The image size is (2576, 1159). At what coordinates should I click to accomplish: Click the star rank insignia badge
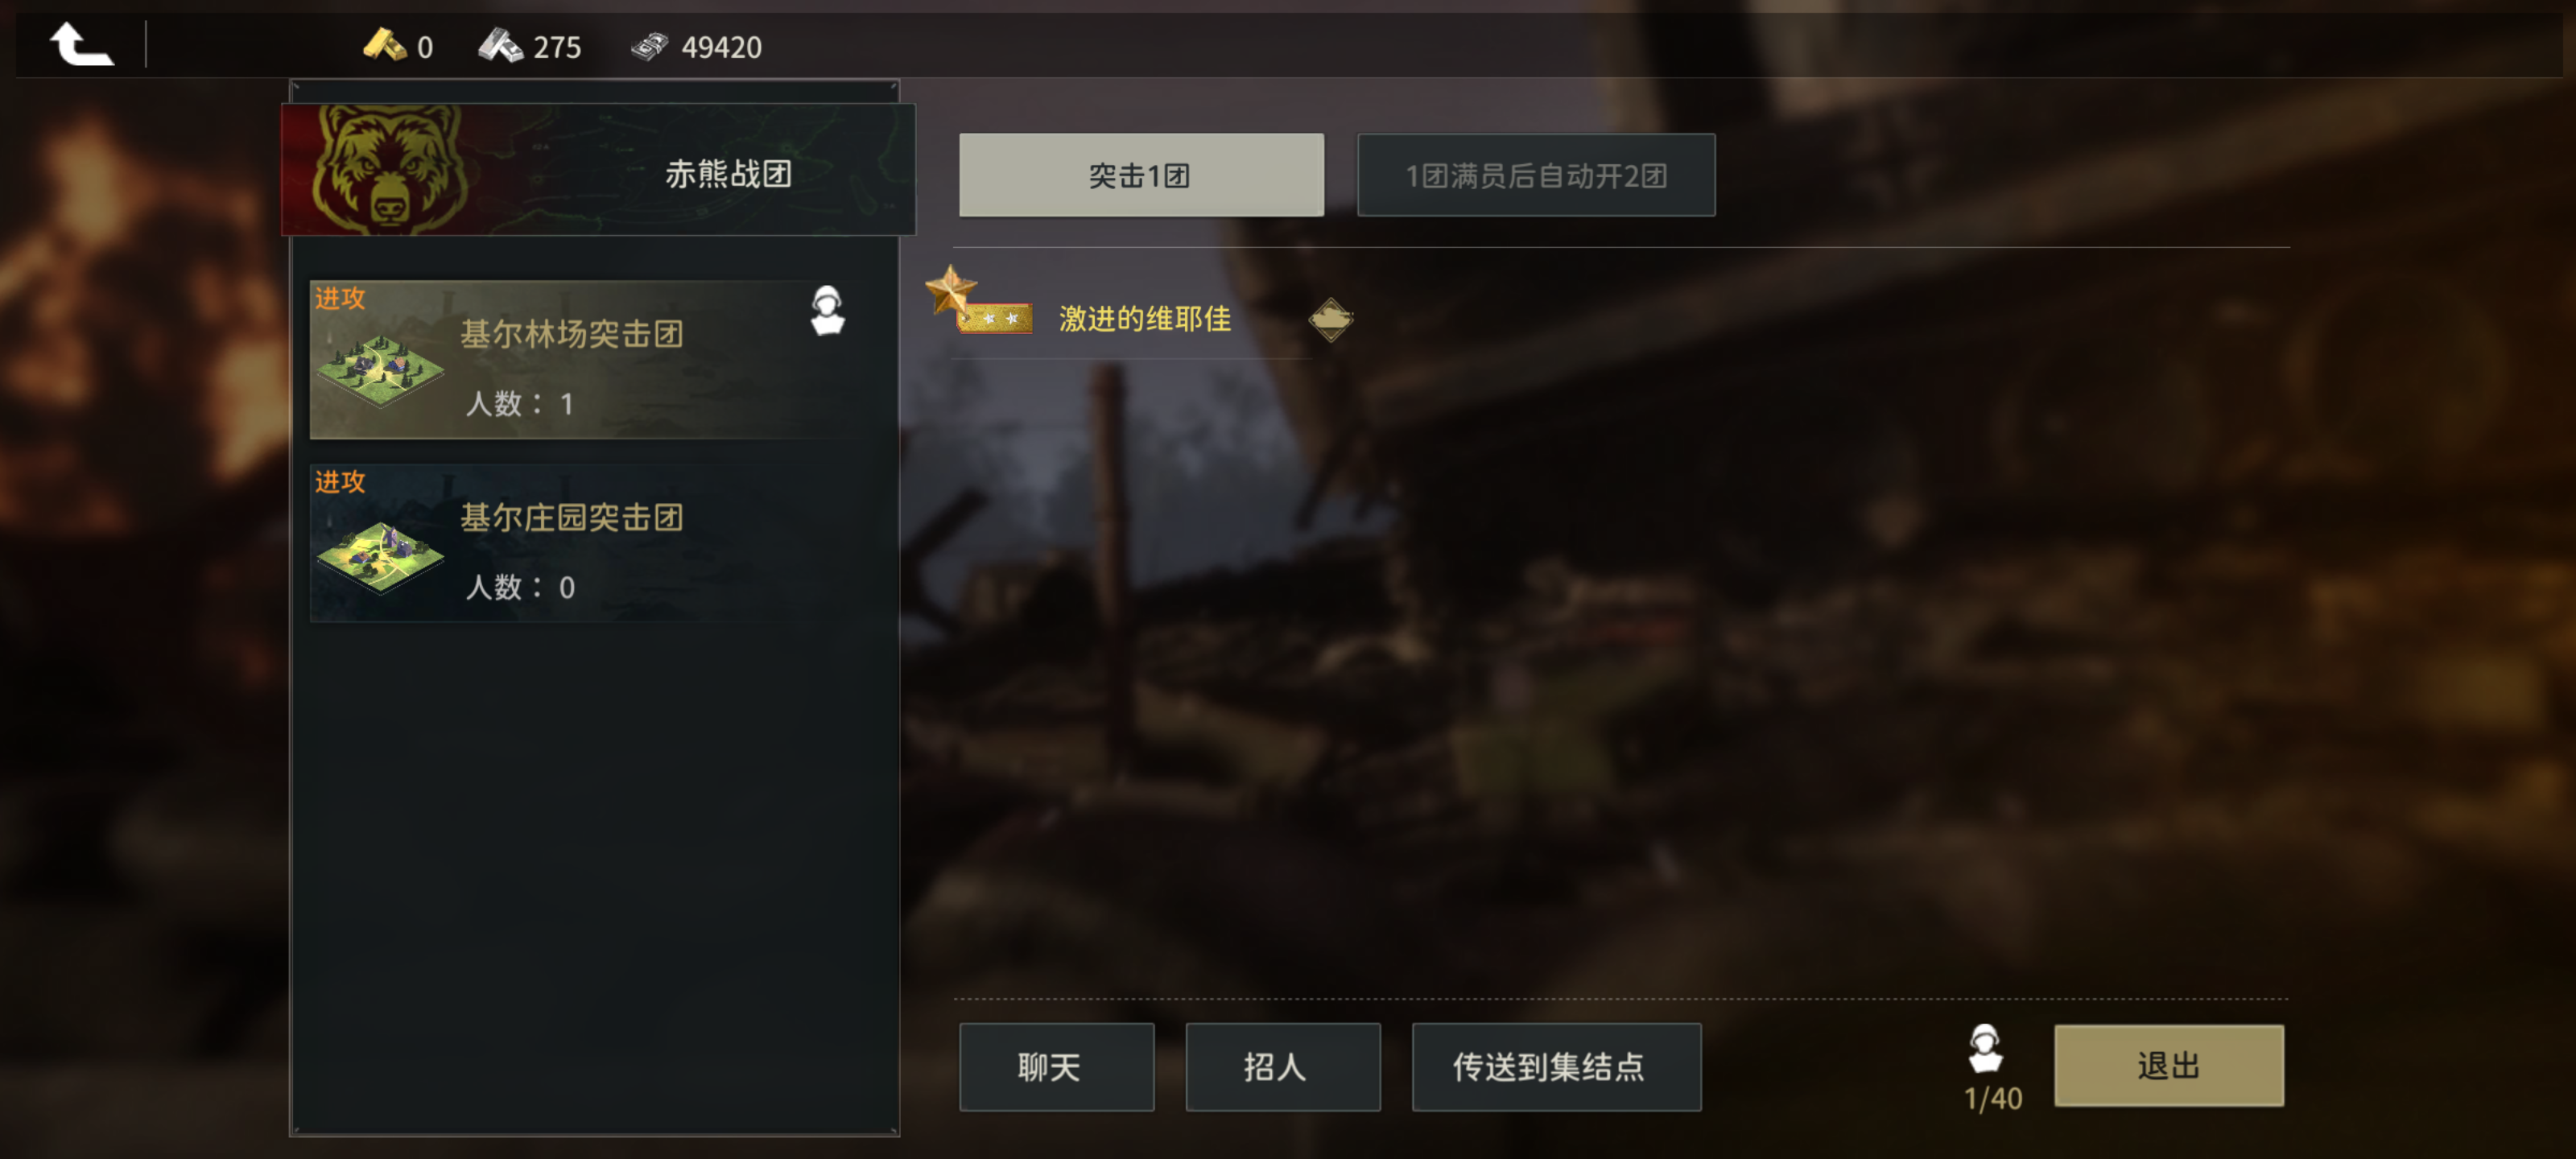[978, 300]
